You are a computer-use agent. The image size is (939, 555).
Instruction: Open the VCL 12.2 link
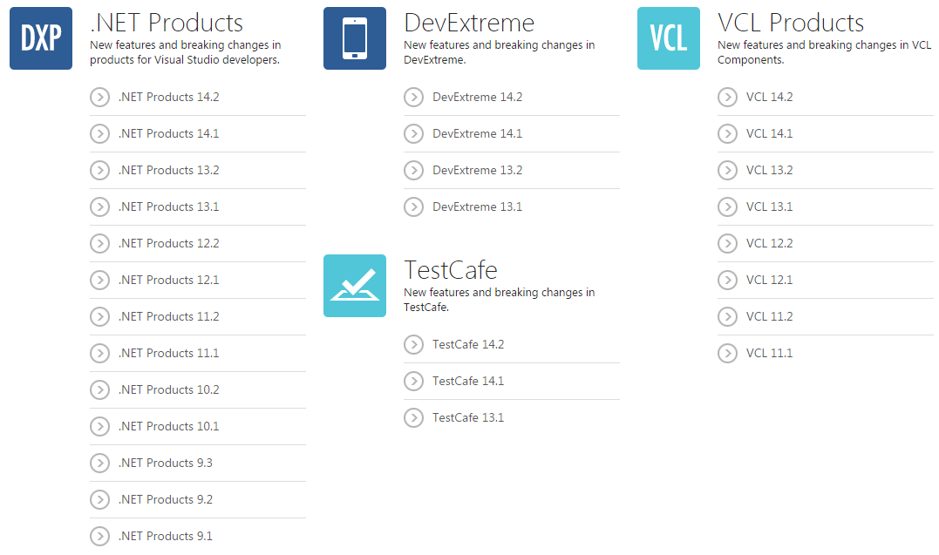(x=770, y=243)
